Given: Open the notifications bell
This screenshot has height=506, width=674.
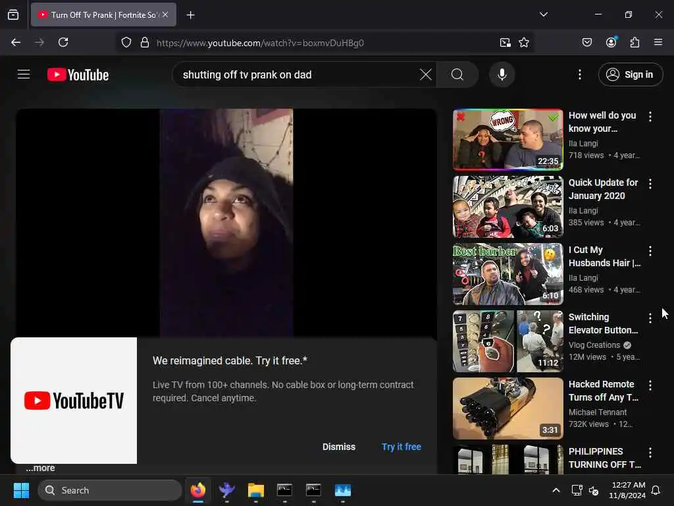Looking at the screenshot, I should pos(656,490).
